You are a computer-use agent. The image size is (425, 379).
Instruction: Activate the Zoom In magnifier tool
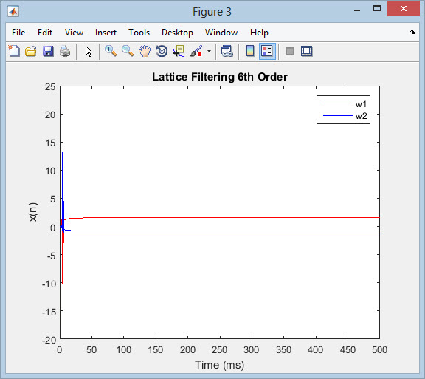point(111,51)
